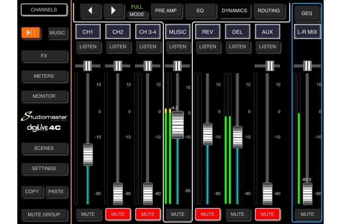Select the DEL effects channel
Image resolution: width=342 pixels, height=224 pixels.
pyautogui.click(x=237, y=32)
